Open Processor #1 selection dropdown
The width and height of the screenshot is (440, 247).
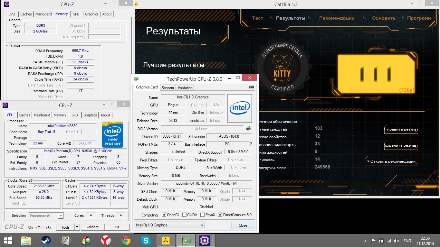pos(46,216)
